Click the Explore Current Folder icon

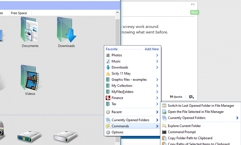164,126
